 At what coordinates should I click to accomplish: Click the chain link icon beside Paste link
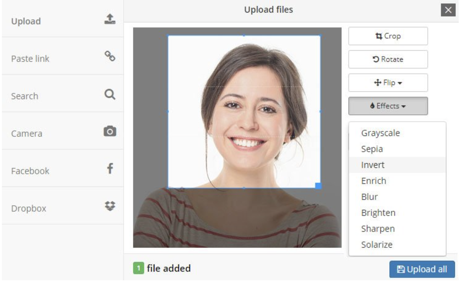110,56
